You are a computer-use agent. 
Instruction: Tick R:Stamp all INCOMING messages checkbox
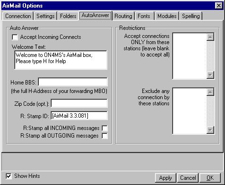click(x=105, y=128)
